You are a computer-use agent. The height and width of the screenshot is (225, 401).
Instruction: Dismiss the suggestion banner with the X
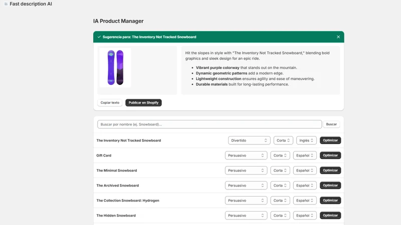(x=338, y=37)
